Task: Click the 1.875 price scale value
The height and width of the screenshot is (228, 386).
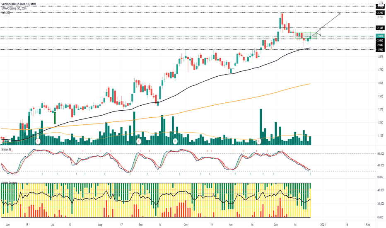Action: (x=380, y=57)
